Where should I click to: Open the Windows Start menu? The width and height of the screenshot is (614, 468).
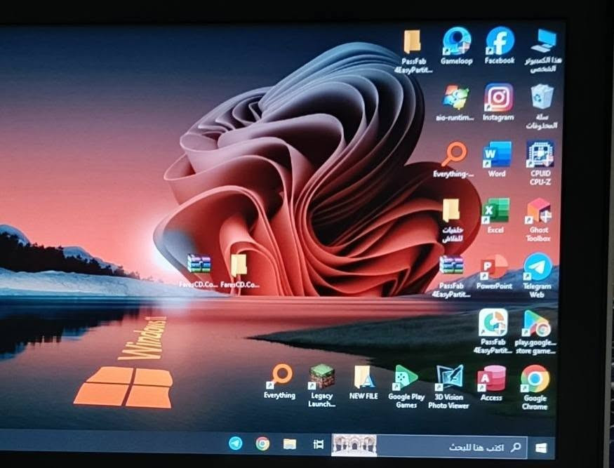point(541,448)
